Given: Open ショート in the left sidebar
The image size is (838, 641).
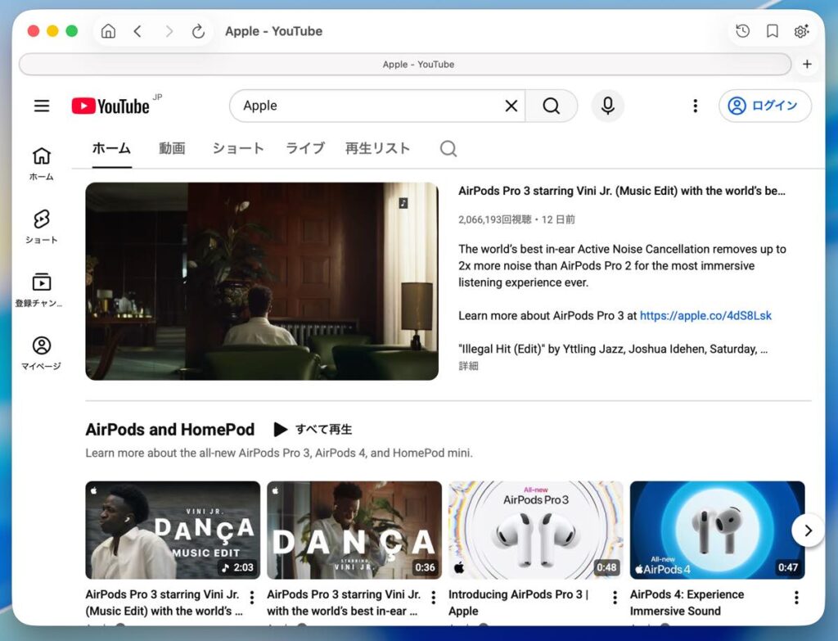Looking at the screenshot, I should point(41,227).
